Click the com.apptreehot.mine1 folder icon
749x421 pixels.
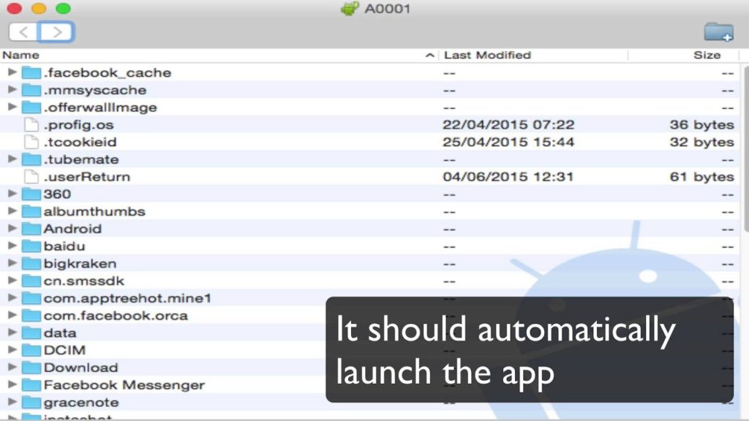[x=31, y=298]
